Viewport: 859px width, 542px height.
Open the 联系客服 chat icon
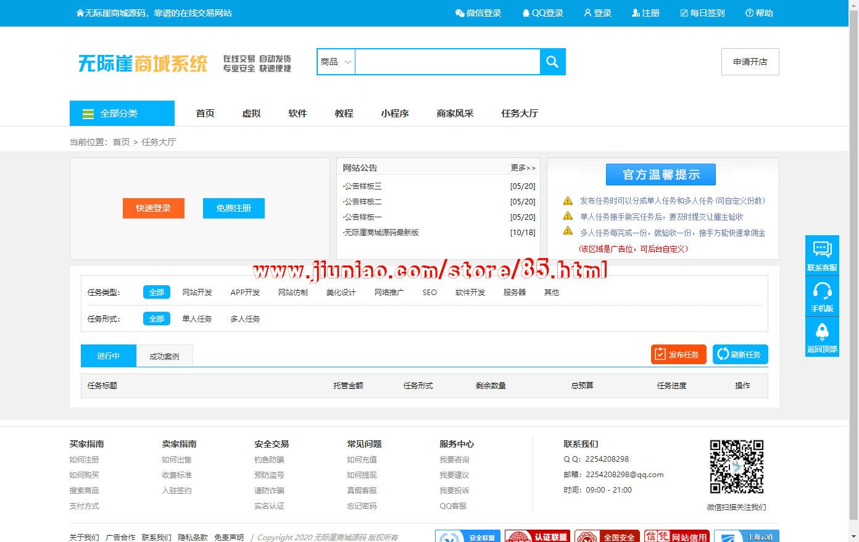coord(822,249)
